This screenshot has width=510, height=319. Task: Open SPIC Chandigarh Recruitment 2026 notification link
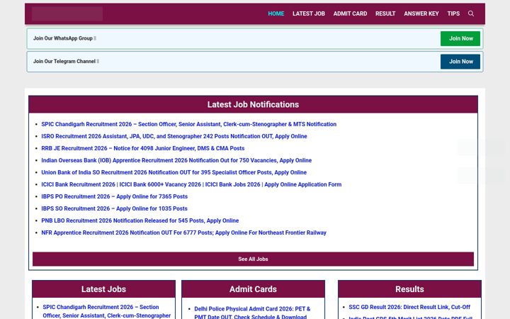pos(188,124)
